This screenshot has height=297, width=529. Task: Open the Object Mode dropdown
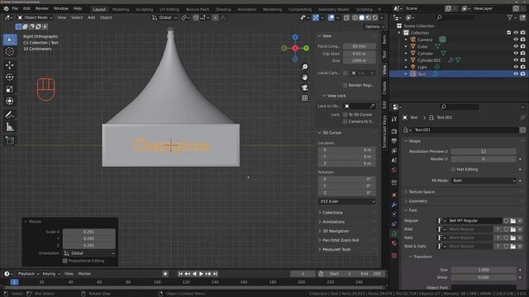pyautogui.click(x=35, y=17)
